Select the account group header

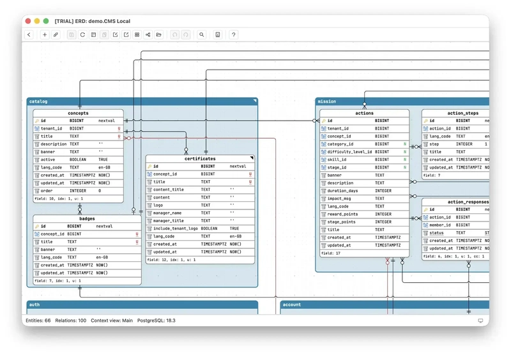[x=385, y=305]
